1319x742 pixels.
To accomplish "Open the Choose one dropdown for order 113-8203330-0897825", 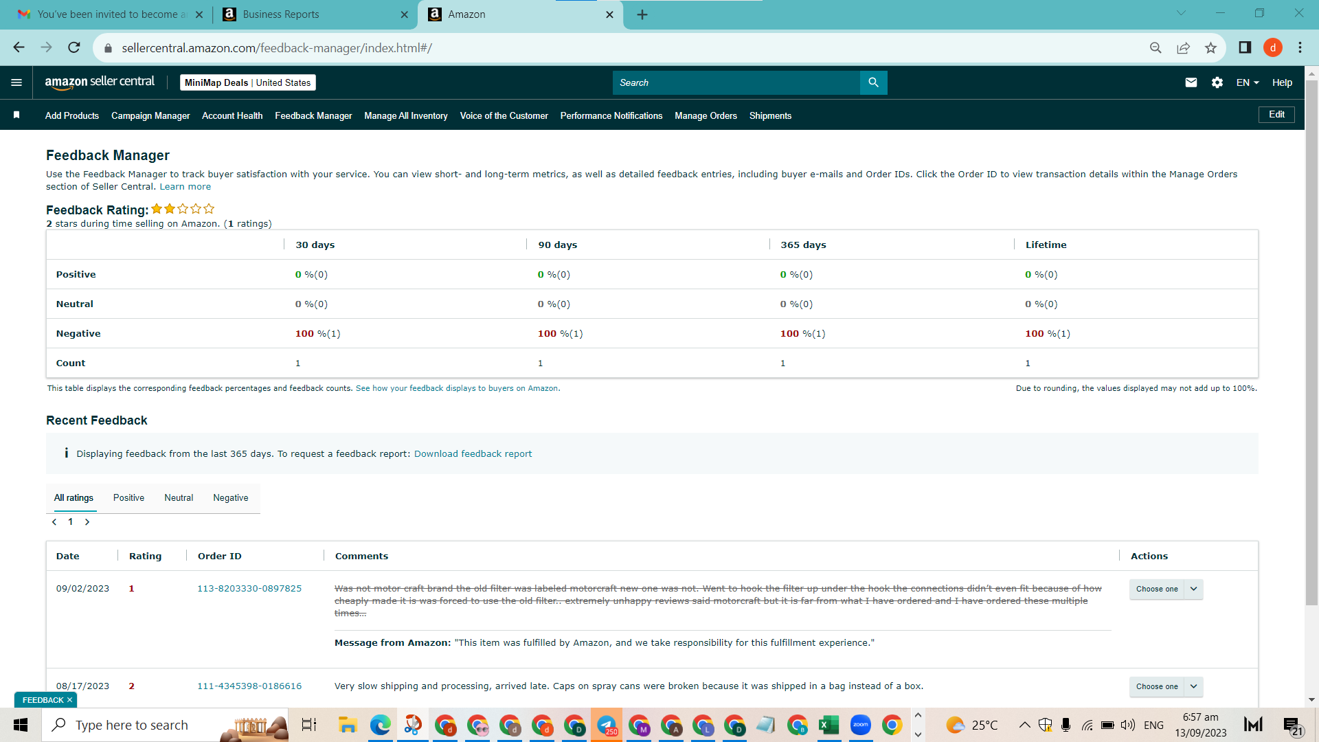I will click(1166, 589).
